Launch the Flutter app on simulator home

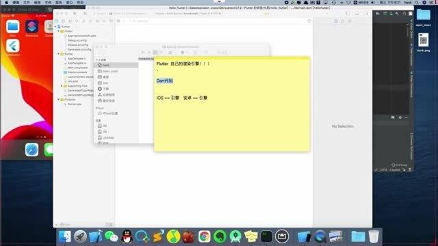(13, 46)
